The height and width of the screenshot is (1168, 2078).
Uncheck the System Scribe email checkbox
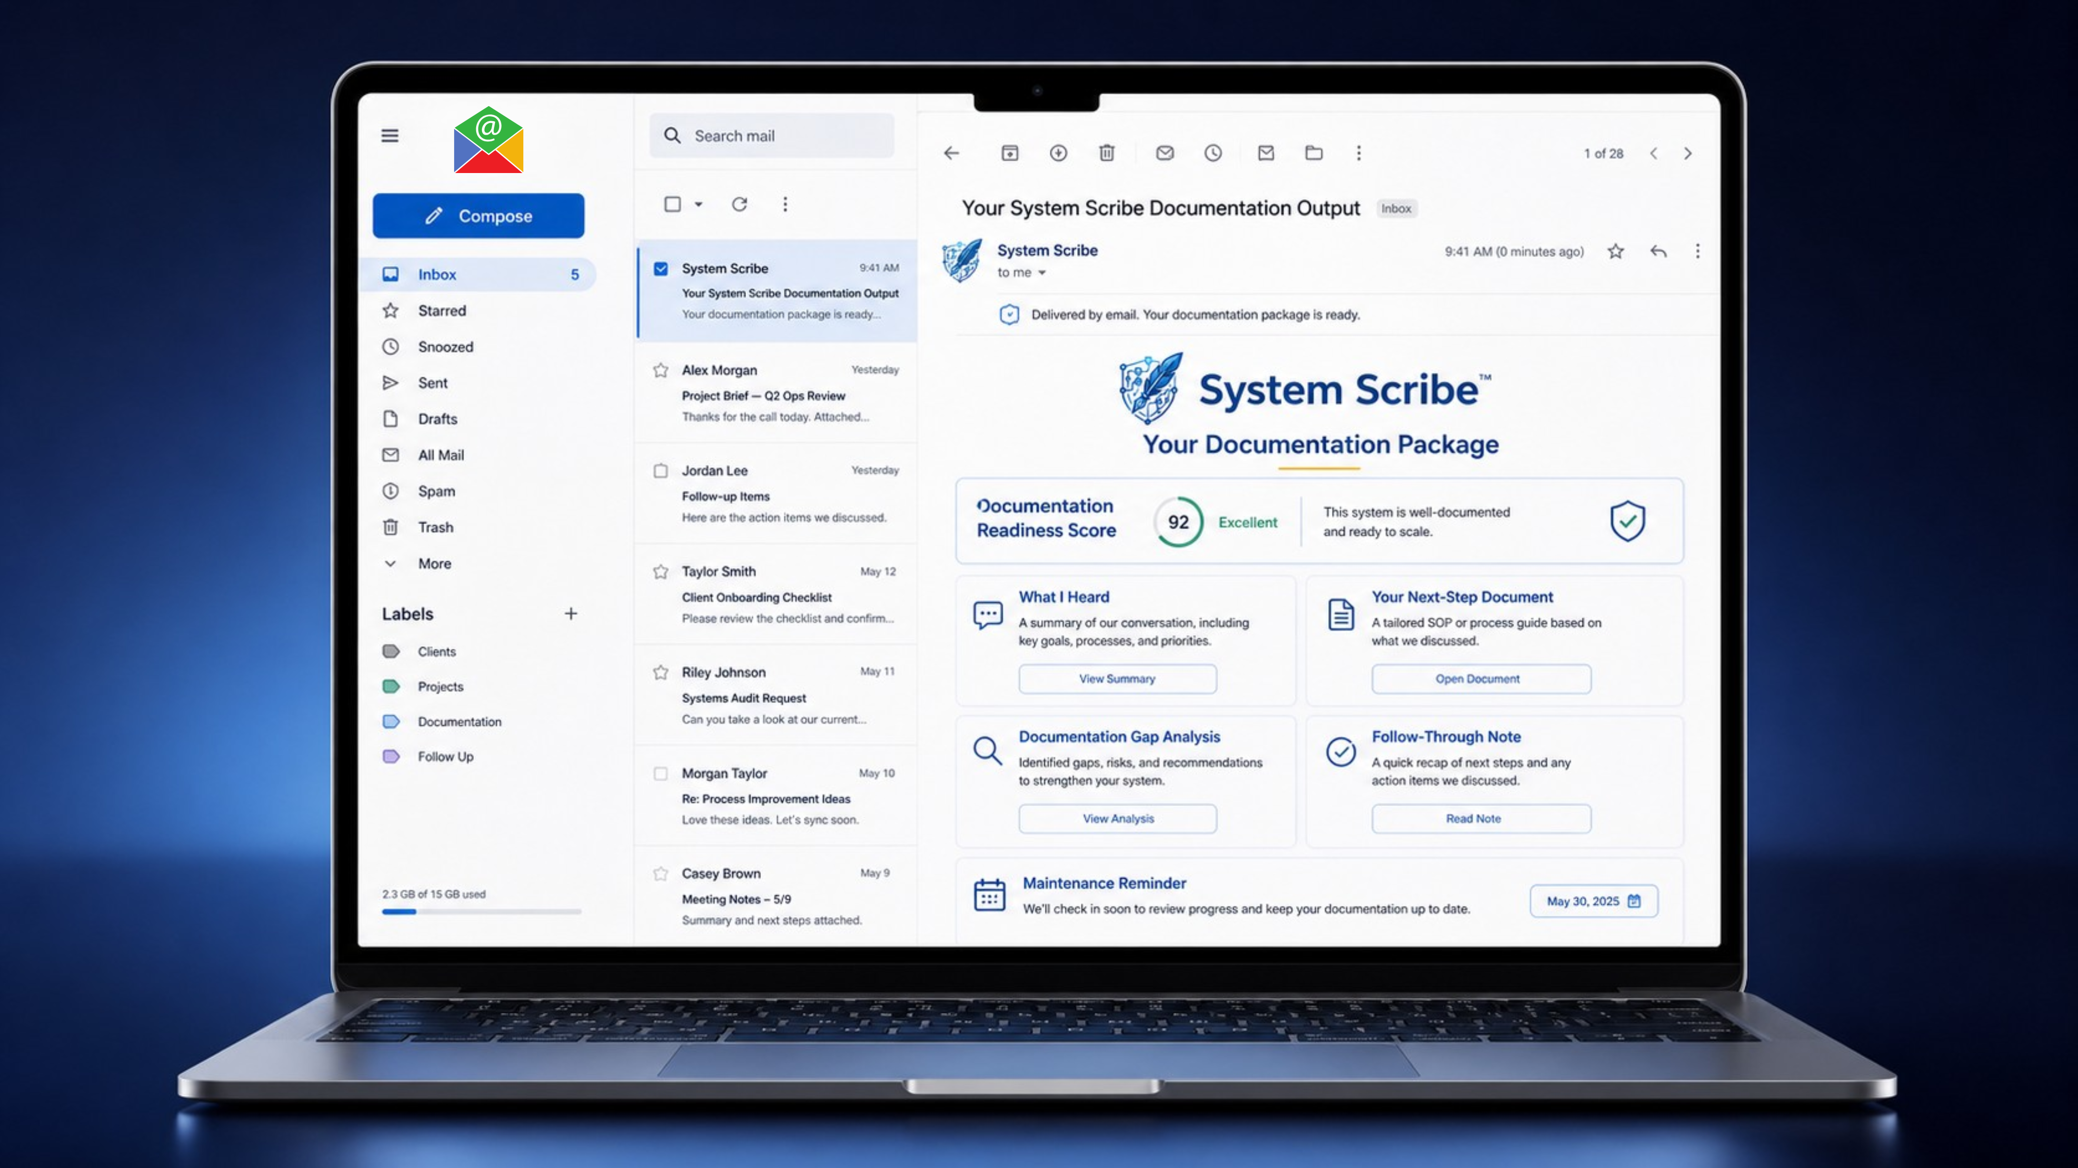point(660,268)
